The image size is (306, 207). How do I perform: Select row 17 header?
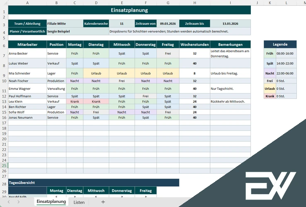(x=4, y=123)
